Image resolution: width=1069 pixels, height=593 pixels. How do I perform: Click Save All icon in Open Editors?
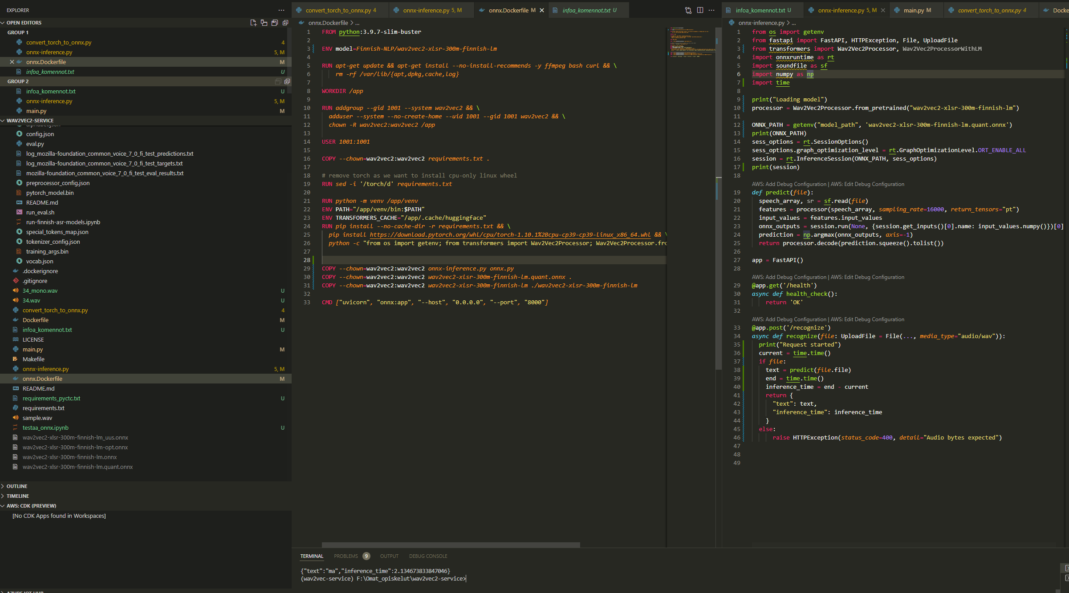point(275,23)
